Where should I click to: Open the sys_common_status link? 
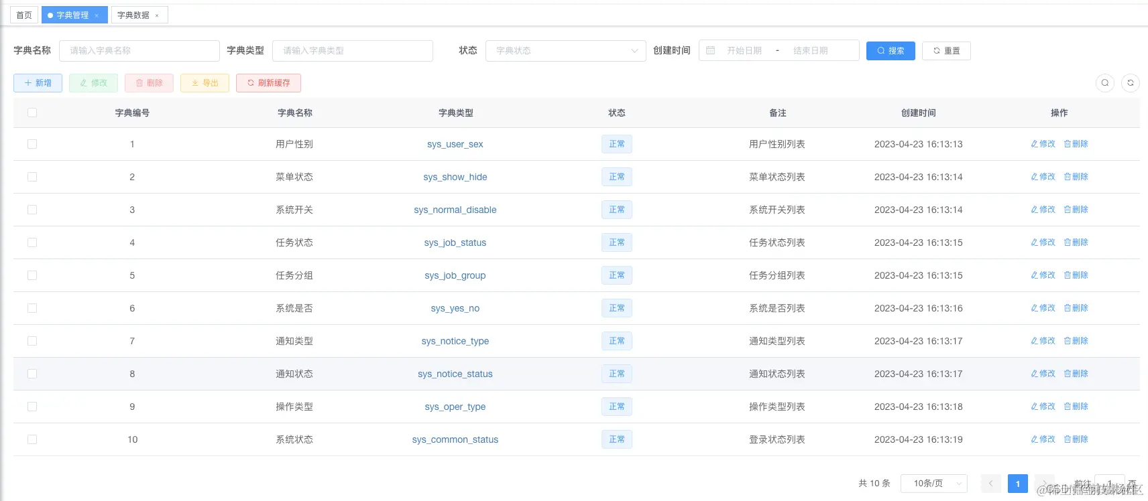pos(455,439)
